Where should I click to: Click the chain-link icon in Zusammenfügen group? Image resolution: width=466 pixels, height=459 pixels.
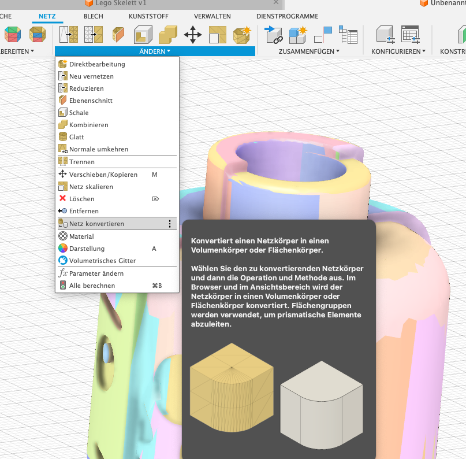coord(273,35)
